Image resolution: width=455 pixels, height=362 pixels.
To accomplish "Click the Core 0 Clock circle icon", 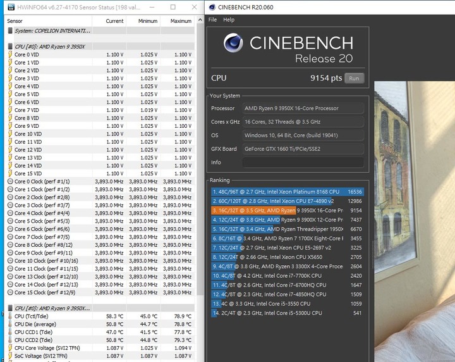I will [x=10, y=181].
